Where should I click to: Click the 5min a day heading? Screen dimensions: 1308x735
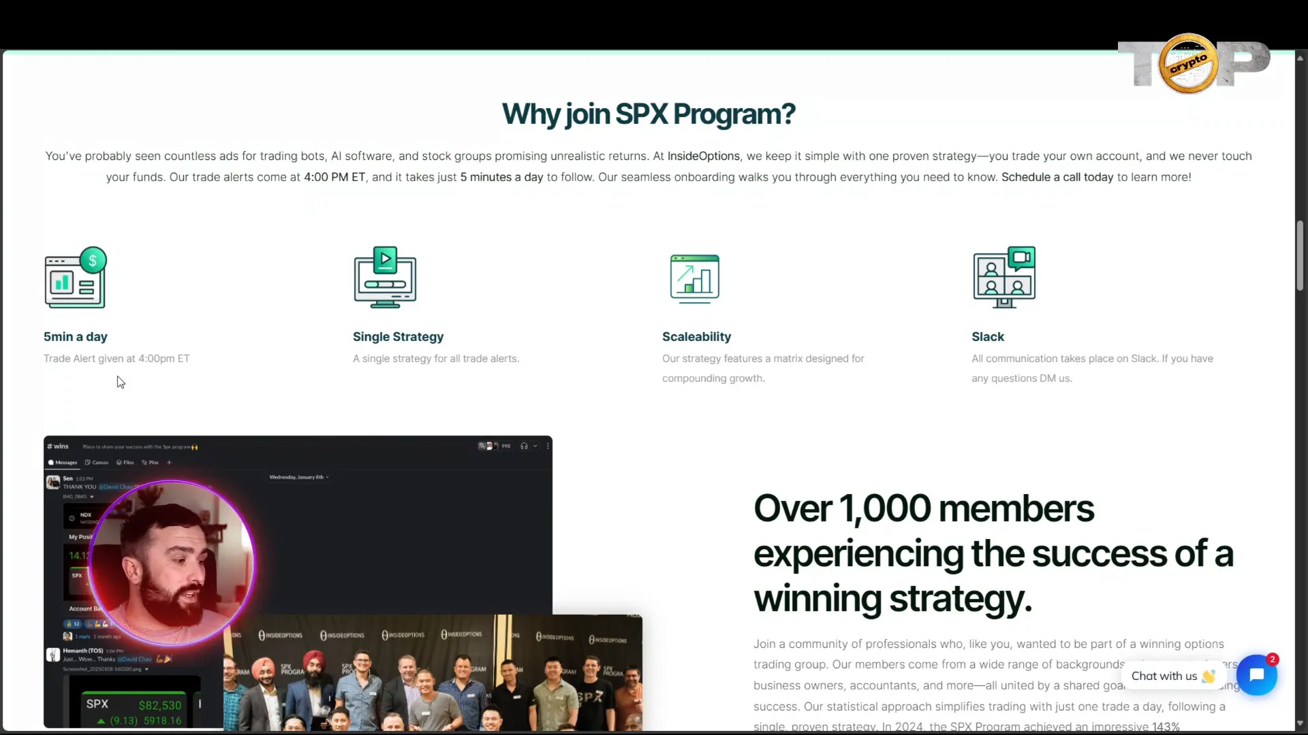[76, 337]
